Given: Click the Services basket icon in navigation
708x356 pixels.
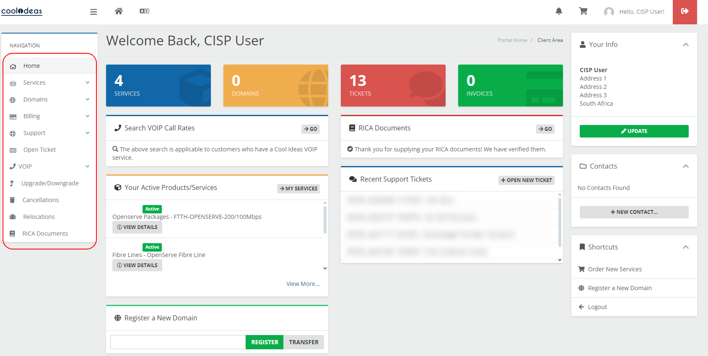Looking at the screenshot, I should tap(13, 83).
